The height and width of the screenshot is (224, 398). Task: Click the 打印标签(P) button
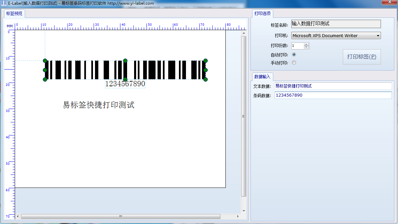[362, 57]
